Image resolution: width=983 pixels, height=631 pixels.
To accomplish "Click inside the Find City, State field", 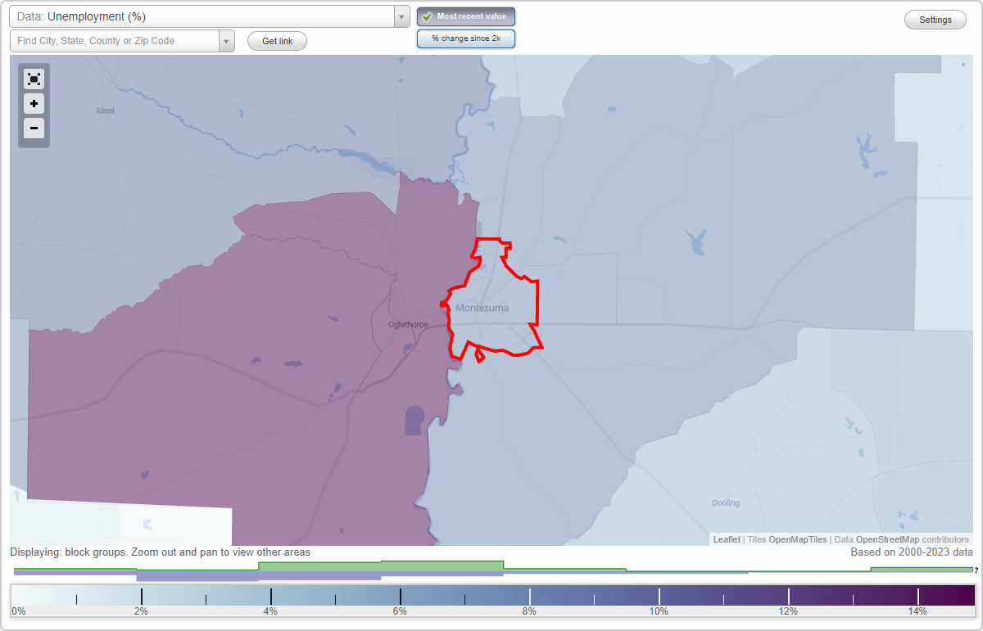I will (x=115, y=40).
